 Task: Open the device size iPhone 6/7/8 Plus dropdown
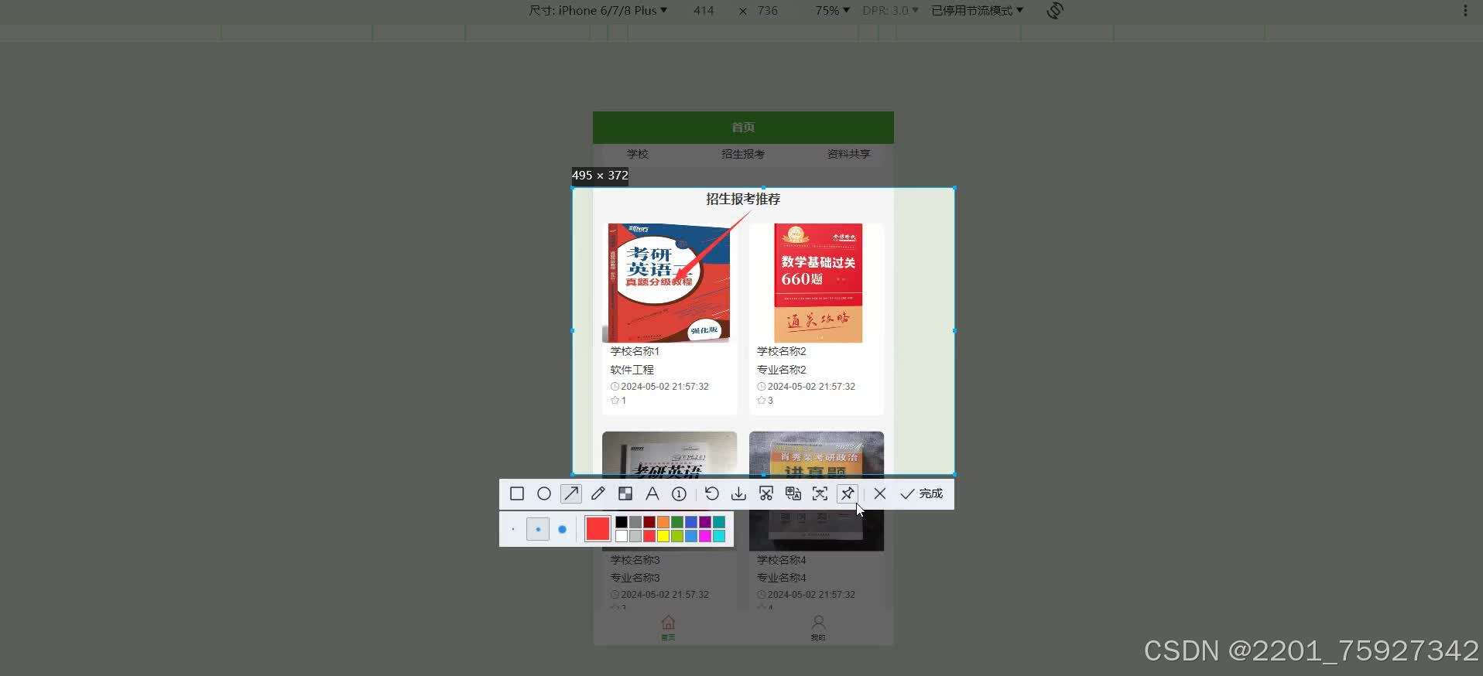598,10
